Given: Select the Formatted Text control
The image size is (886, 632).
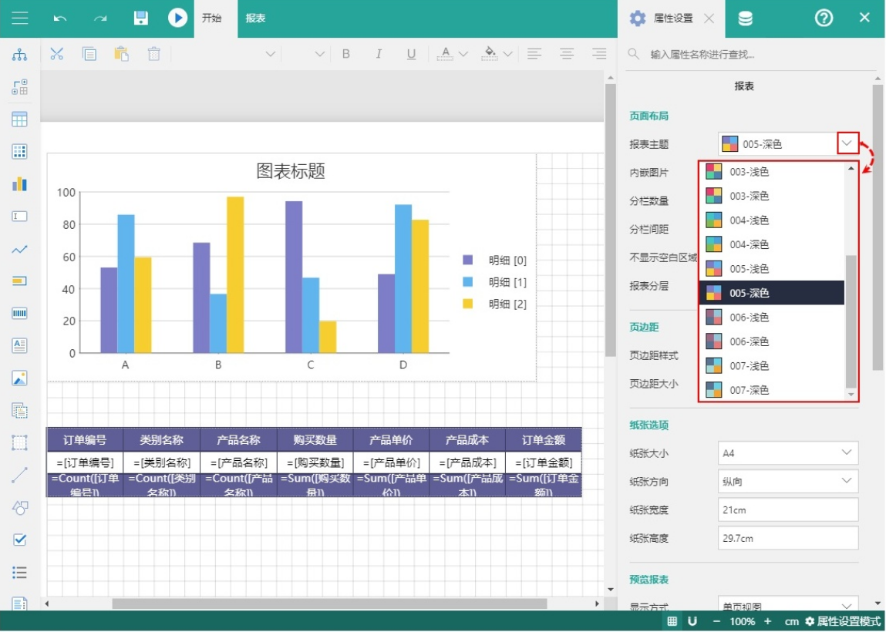Looking at the screenshot, I should 20,345.
